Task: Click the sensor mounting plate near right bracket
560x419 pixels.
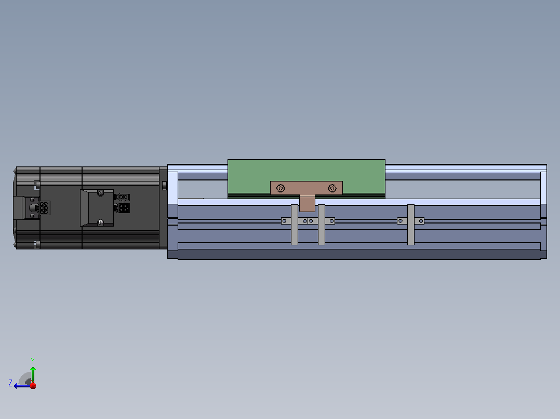Action: point(411,221)
